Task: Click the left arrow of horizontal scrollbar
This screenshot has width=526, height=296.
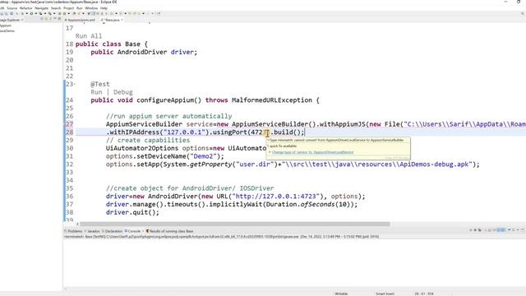Action: click(x=77, y=224)
